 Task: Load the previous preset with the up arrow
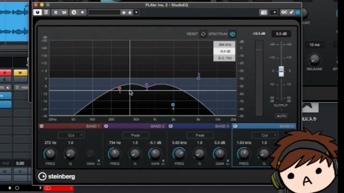point(124,13)
